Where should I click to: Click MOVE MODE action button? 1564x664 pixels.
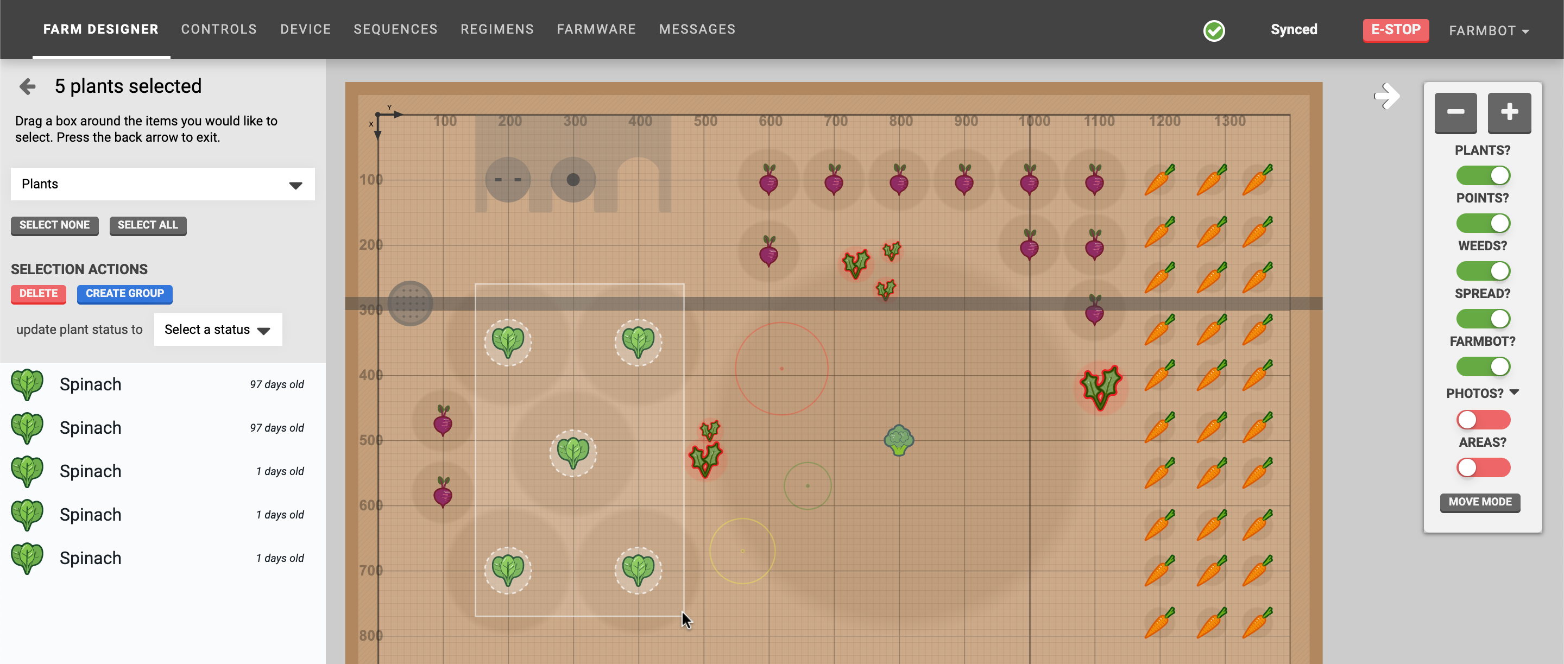[1480, 502]
